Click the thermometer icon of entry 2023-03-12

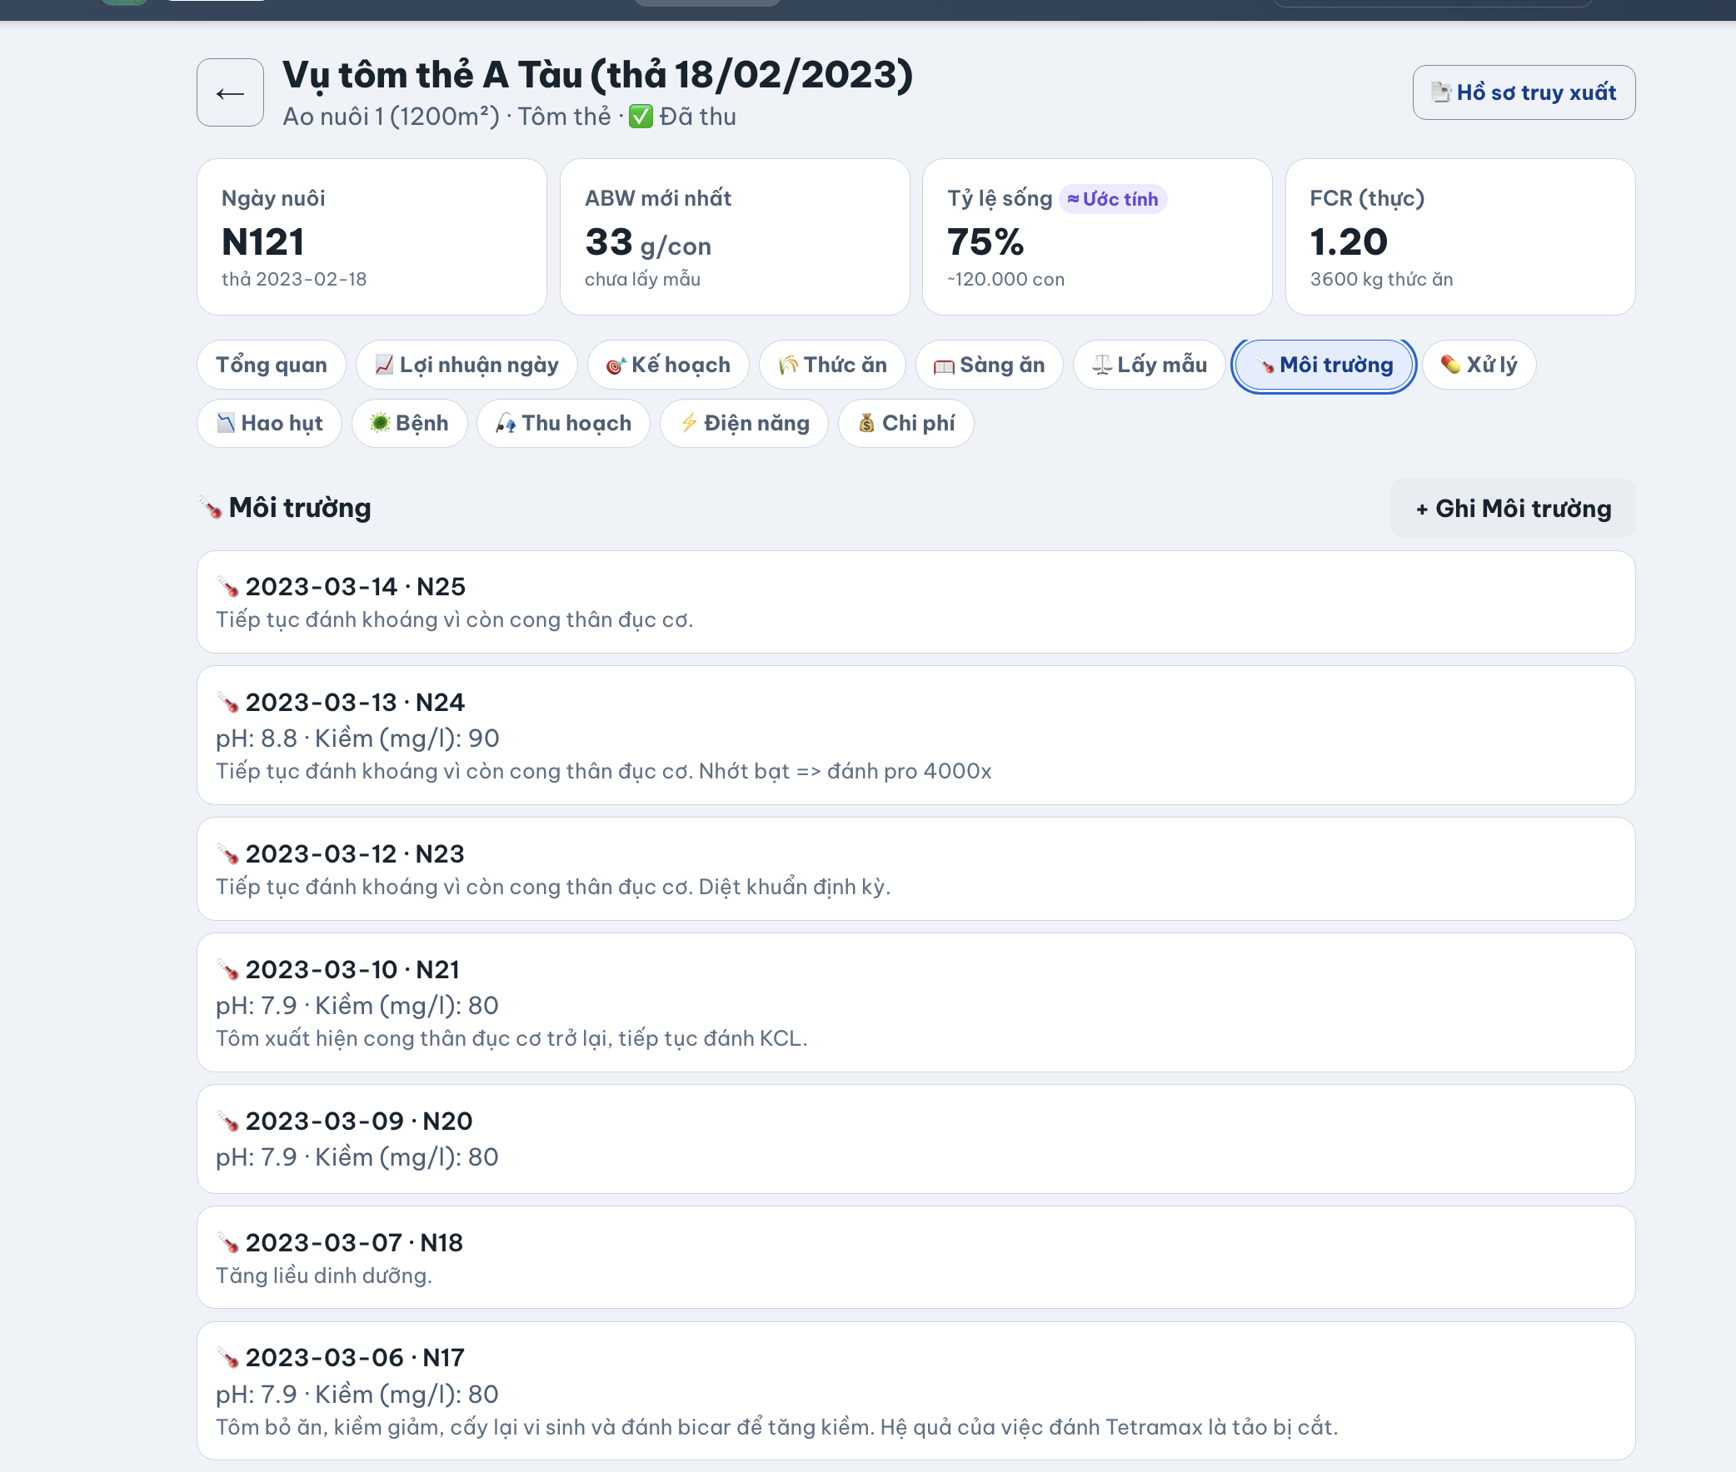[x=227, y=853]
